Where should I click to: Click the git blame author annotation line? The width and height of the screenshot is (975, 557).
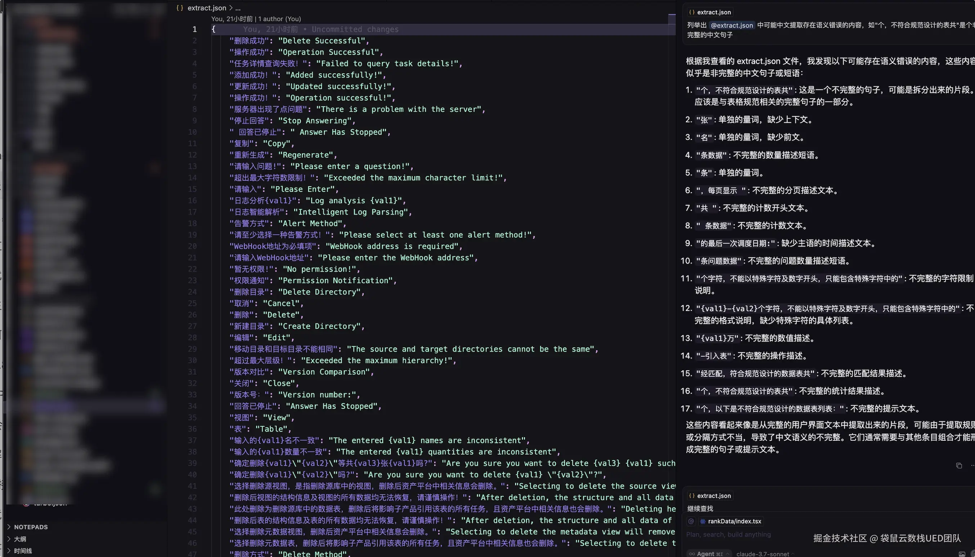[x=256, y=19]
